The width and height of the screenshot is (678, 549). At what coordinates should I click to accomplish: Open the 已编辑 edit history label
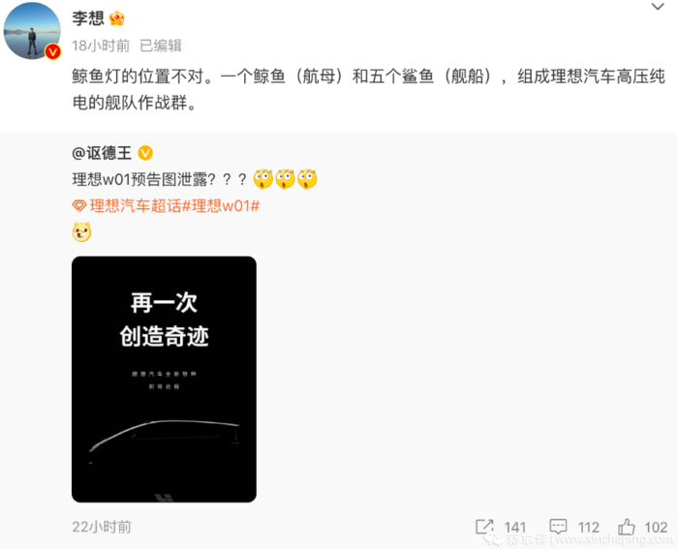pos(161,46)
